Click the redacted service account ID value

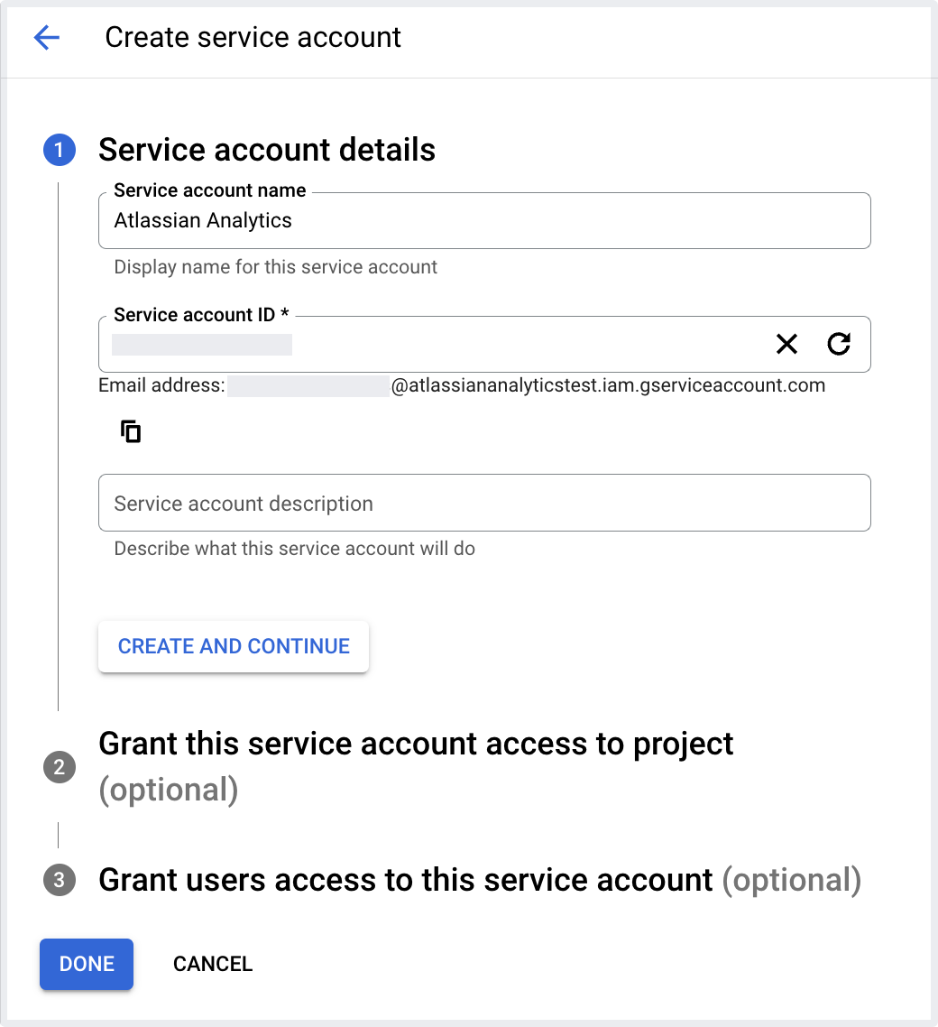202,345
